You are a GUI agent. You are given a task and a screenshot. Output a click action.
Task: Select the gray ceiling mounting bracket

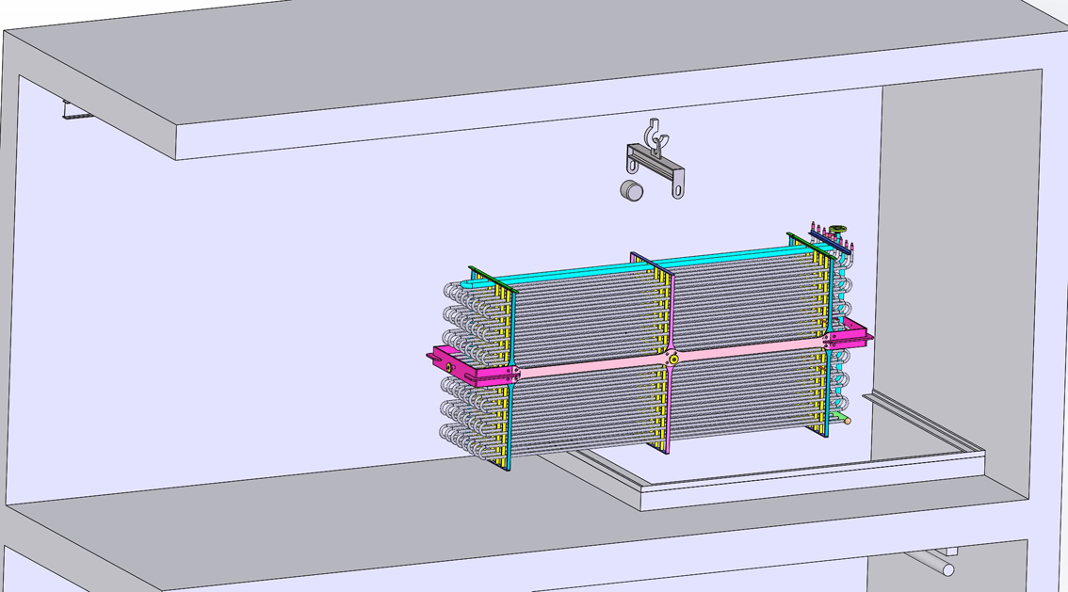click(675, 175)
